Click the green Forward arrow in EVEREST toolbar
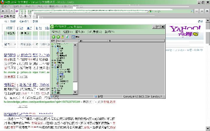210x131 pixels. 58,37
